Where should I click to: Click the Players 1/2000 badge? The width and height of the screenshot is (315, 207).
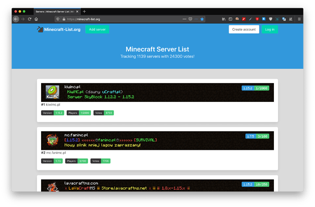point(79,113)
